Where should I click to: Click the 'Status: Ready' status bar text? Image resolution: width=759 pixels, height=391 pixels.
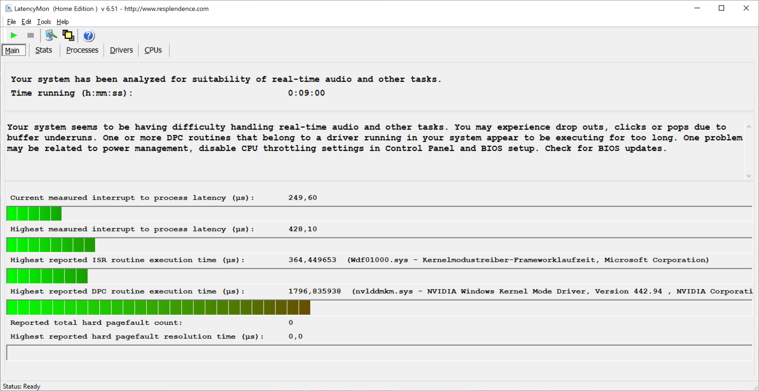click(x=22, y=386)
